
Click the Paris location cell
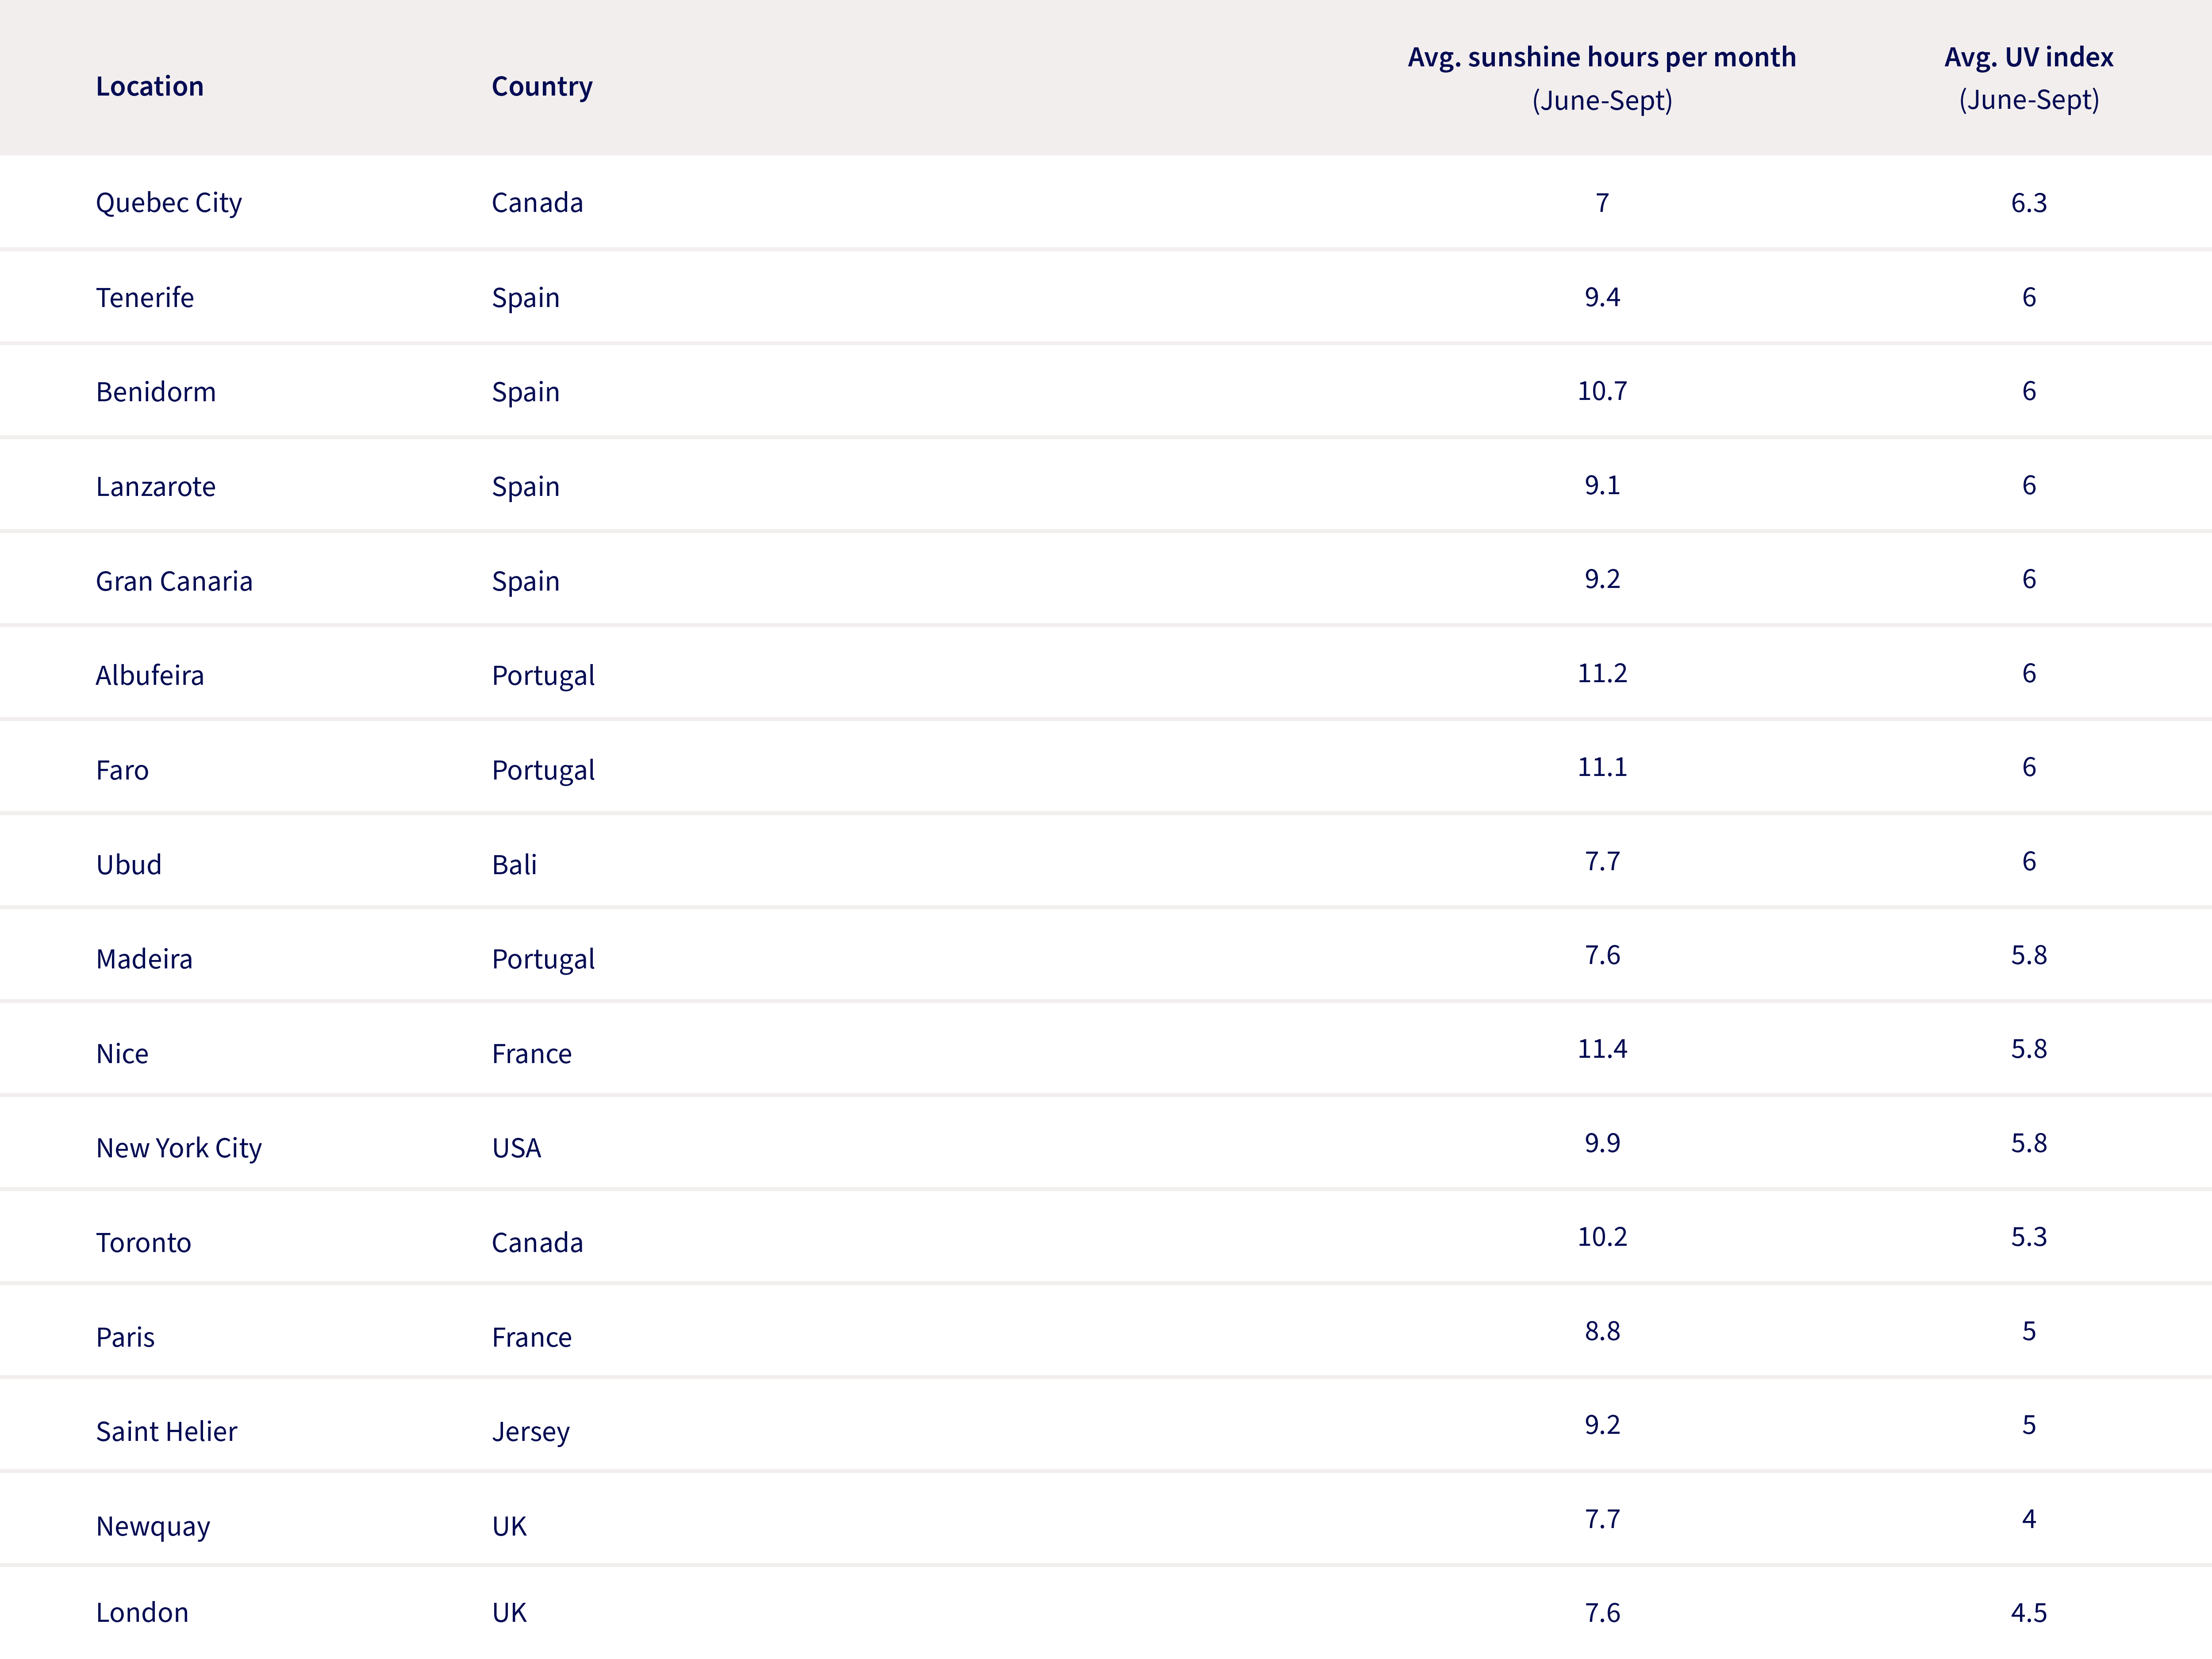[125, 1337]
